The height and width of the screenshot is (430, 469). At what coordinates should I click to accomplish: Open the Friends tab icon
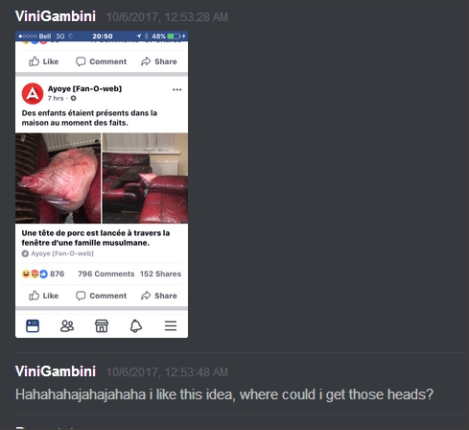(67, 326)
